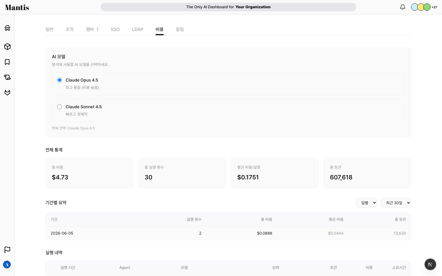The height and width of the screenshot is (276, 442).
Task: Click the 실행 시간 column header
Action: [x=68, y=268]
